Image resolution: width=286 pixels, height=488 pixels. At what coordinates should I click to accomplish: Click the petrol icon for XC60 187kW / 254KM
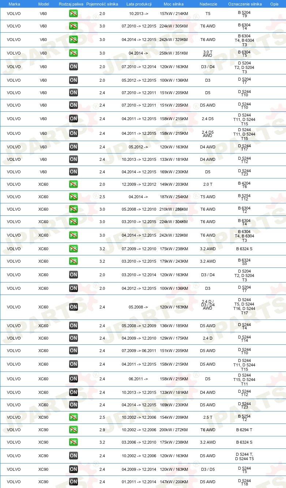tap(74, 197)
